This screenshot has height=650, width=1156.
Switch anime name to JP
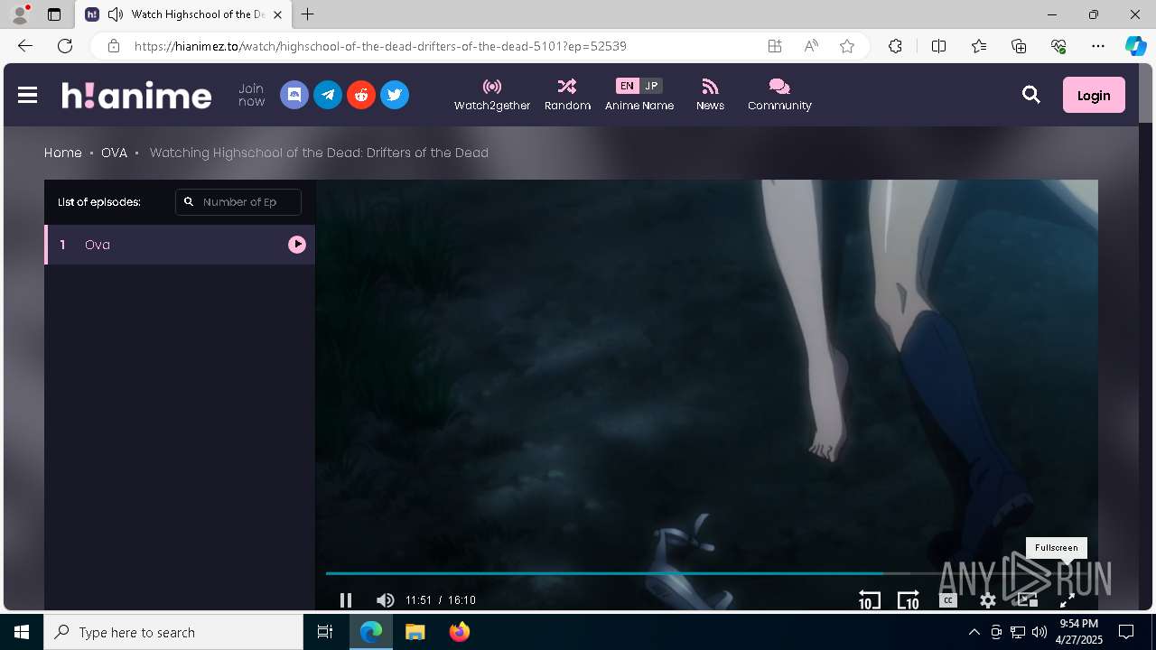[651, 86]
